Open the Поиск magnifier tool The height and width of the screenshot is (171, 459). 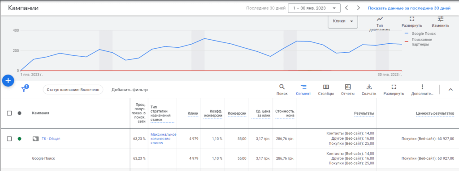(x=282, y=90)
